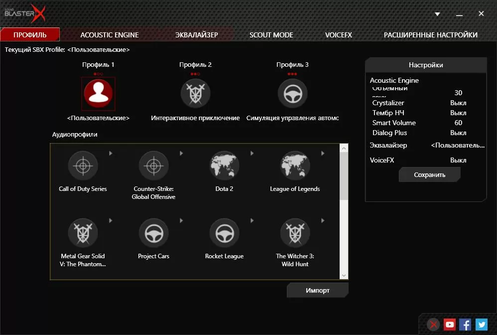Choose the Call of Duty Series profile

[83, 166]
